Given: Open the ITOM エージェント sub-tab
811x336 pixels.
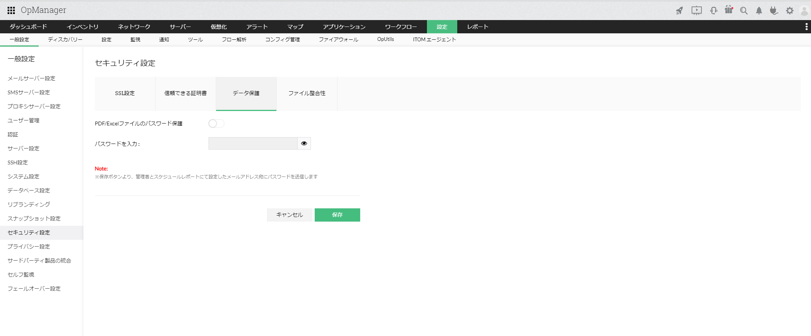Looking at the screenshot, I should click(435, 39).
